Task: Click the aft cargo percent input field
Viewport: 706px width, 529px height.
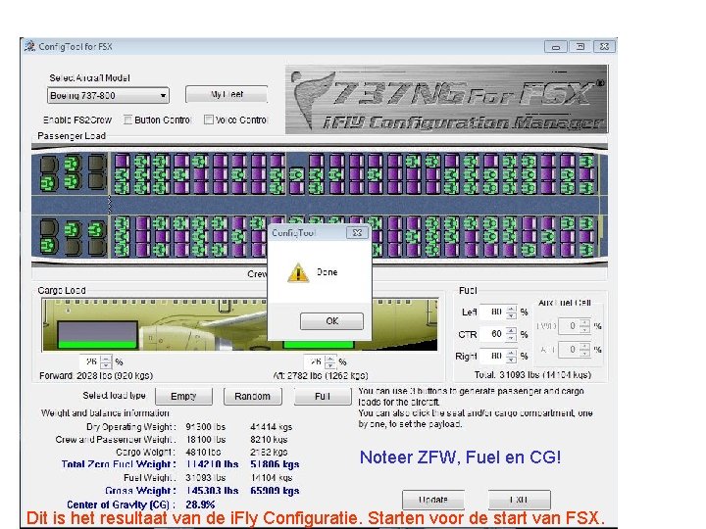Action: tap(315, 361)
